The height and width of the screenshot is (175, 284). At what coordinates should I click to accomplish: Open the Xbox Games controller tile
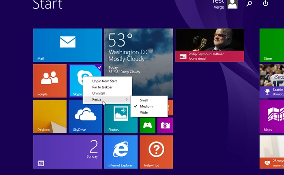[x=147, y=125]
